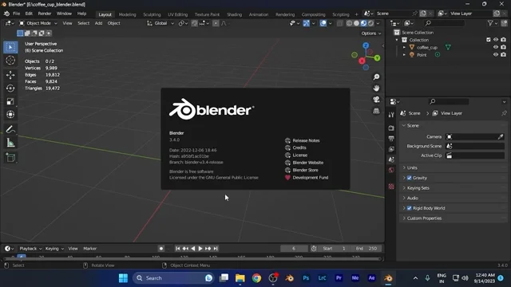Viewport: 511px width, 287px height.
Task: Exclude Collection from view layer checkbox
Action: (x=488, y=40)
